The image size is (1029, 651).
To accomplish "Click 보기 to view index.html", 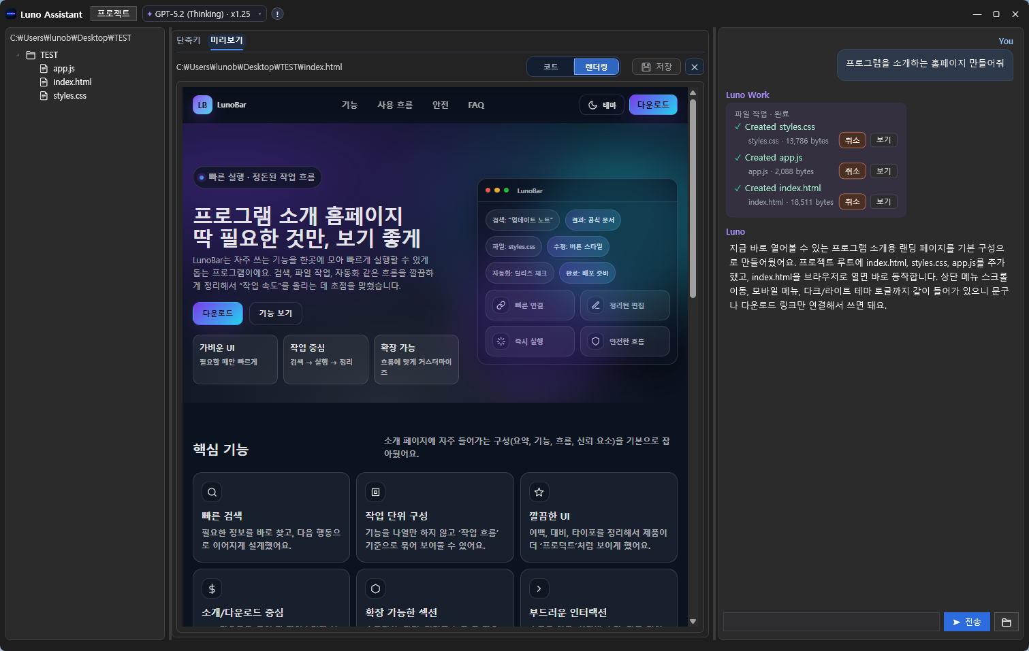I will click(x=883, y=201).
